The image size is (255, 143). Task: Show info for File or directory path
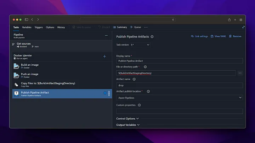[145, 67]
